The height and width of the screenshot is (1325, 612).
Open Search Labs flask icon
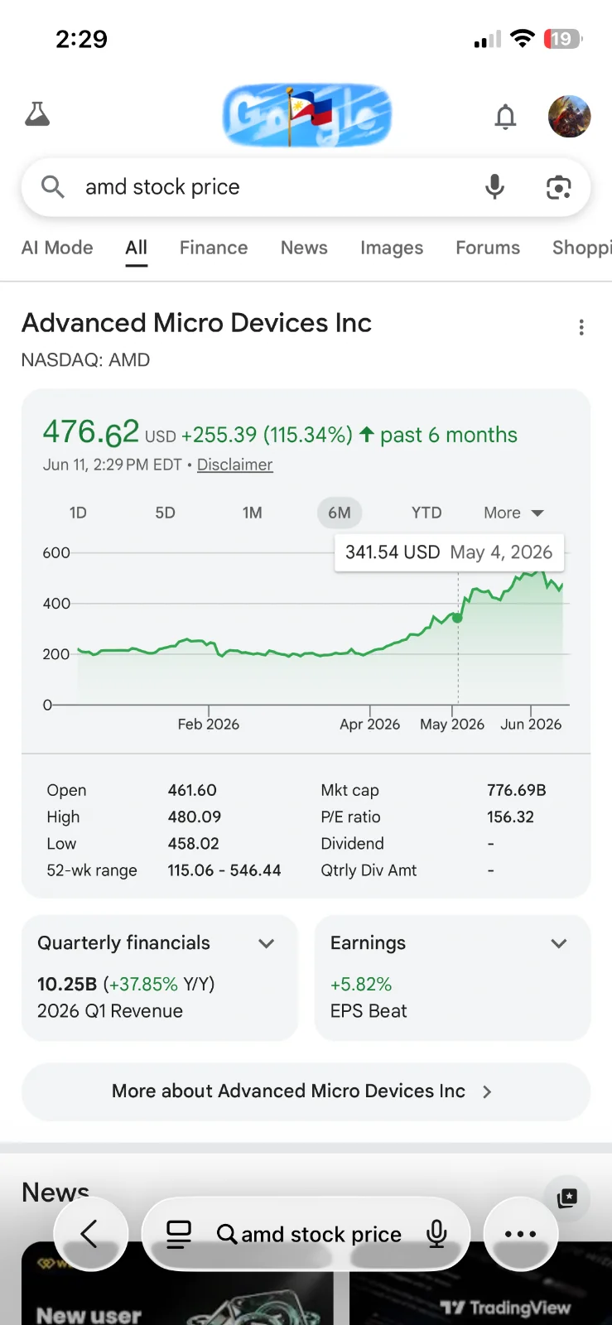click(x=37, y=114)
